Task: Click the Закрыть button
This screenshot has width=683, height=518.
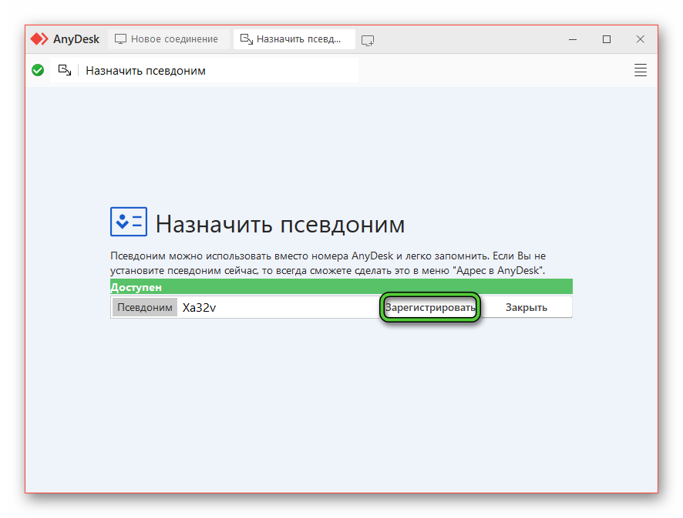Action: [527, 308]
